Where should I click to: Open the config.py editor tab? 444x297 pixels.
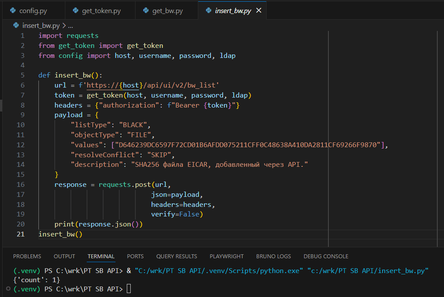[x=34, y=11]
